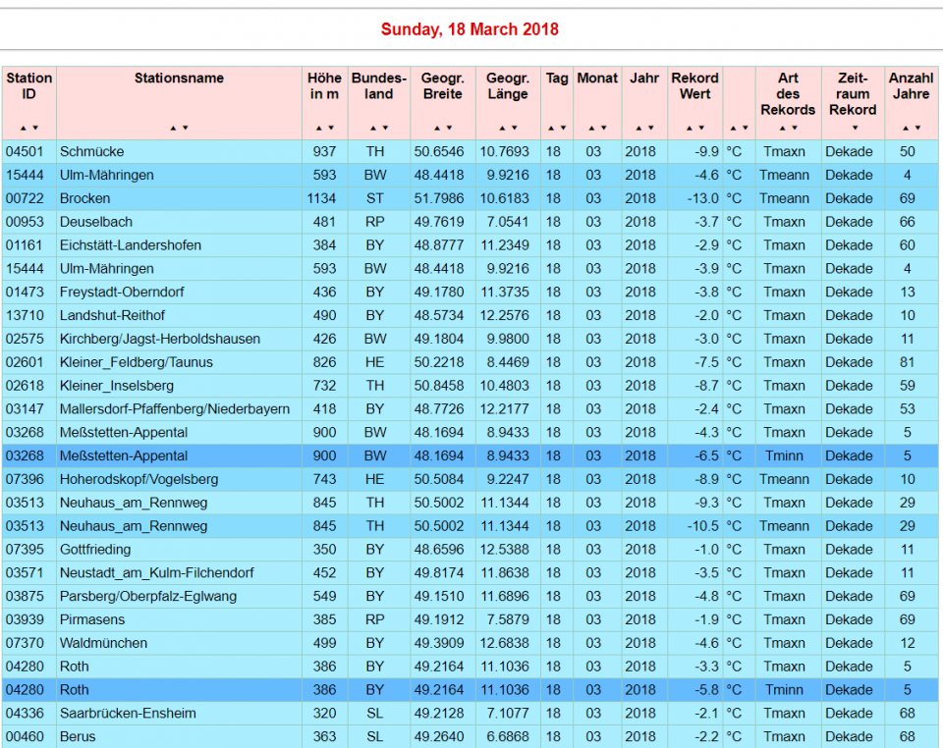Sort Geogr. Länge descending
Viewport: 943px width, 748px height.
(513, 129)
